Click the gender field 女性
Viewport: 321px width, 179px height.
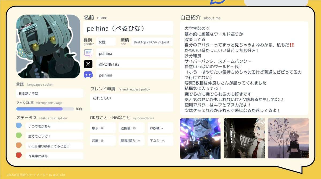coord(106,42)
